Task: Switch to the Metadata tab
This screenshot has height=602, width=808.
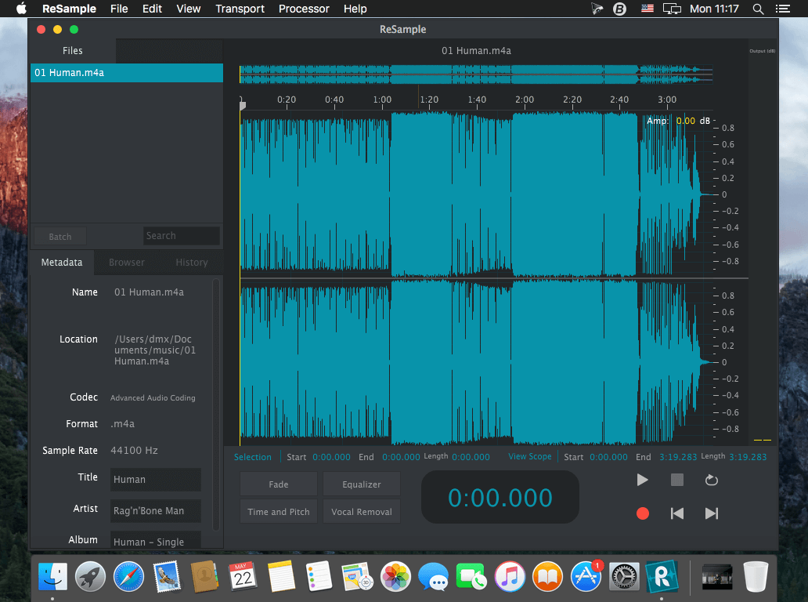Action: [62, 262]
